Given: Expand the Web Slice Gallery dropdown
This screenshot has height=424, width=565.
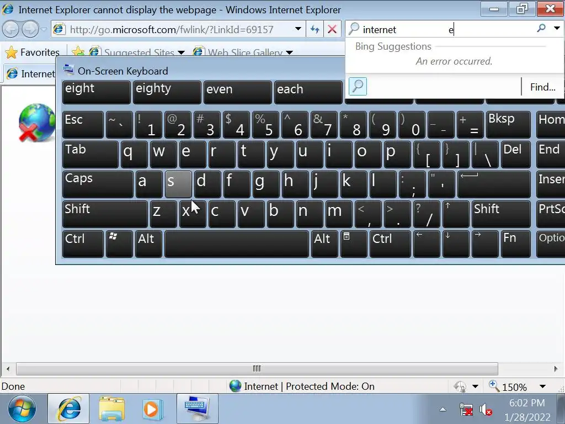Looking at the screenshot, I should tap(289, 52).
